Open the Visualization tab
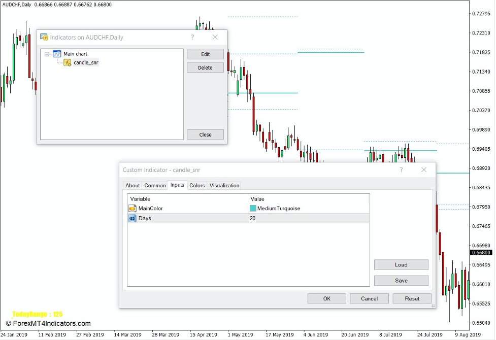Viewport: 496px width, 340px height. point(224,185)
